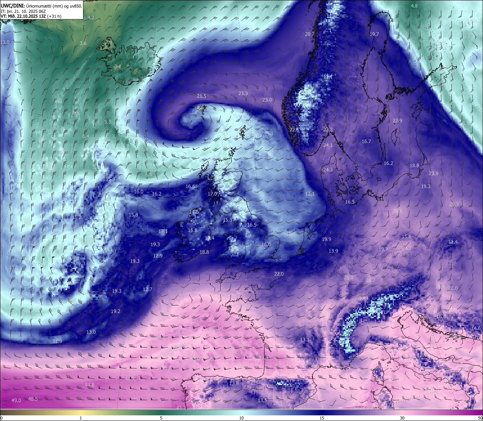The image size is (483, 421).
Task: Click the 17.0 value label
Action: click(x=212, y=194)
